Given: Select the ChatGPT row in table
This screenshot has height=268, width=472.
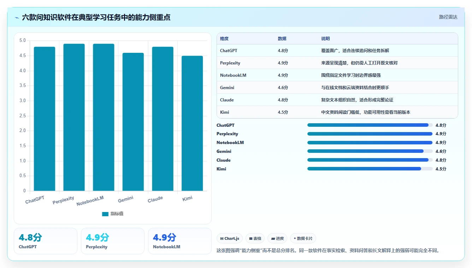Looking at the screenshot, I should click(x=337, y=51).
